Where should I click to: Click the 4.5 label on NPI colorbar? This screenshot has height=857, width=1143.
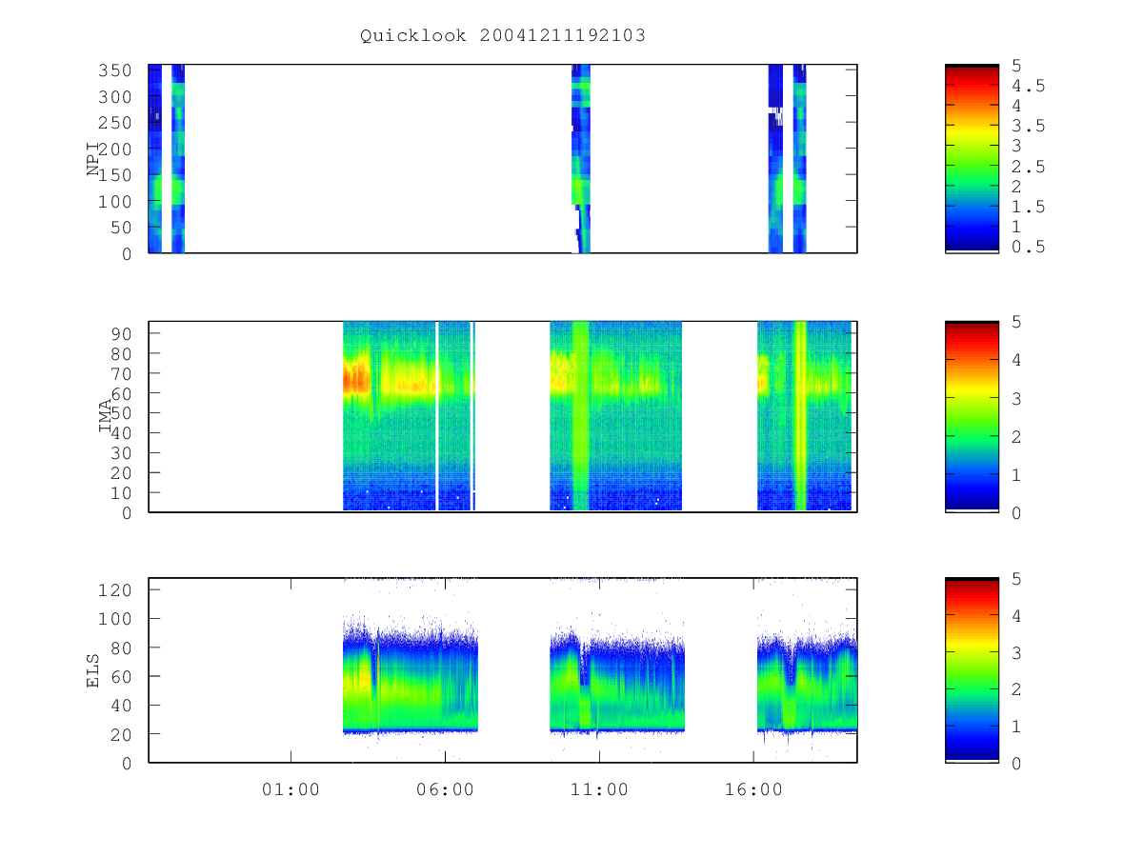coord(1028,86)
